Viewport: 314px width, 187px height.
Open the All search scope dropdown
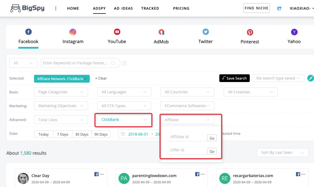23,63
